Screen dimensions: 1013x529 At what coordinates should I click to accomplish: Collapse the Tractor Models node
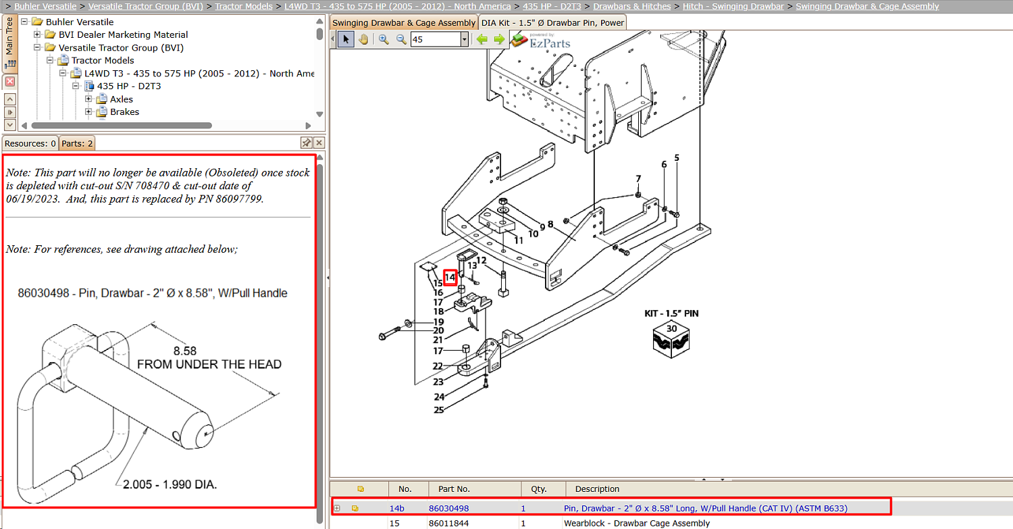pos(50,60)
